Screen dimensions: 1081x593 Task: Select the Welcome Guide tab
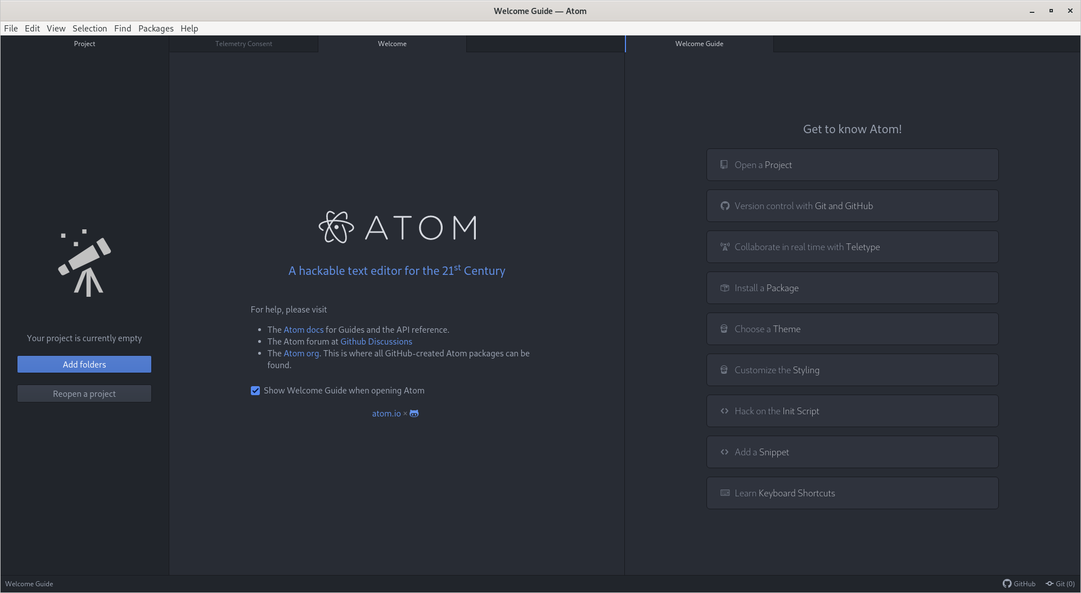tap(699, 44)
